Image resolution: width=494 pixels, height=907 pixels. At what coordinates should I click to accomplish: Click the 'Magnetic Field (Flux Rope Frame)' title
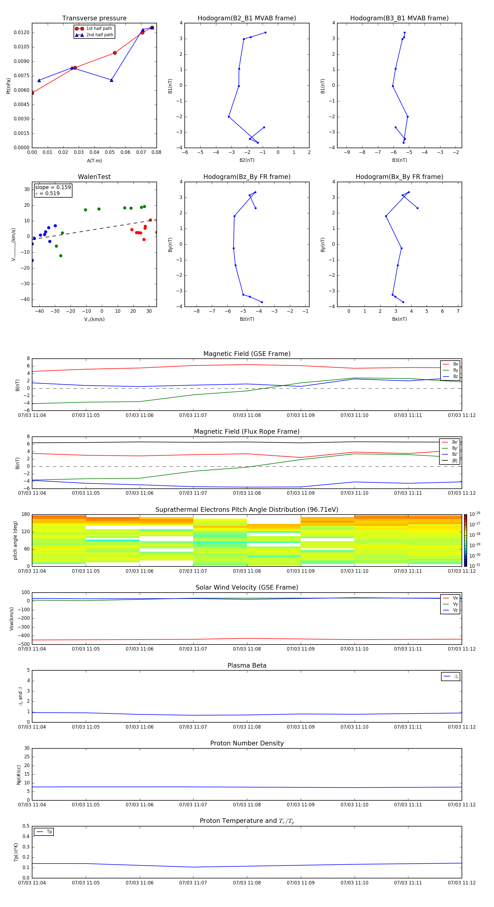click(247, 432)
